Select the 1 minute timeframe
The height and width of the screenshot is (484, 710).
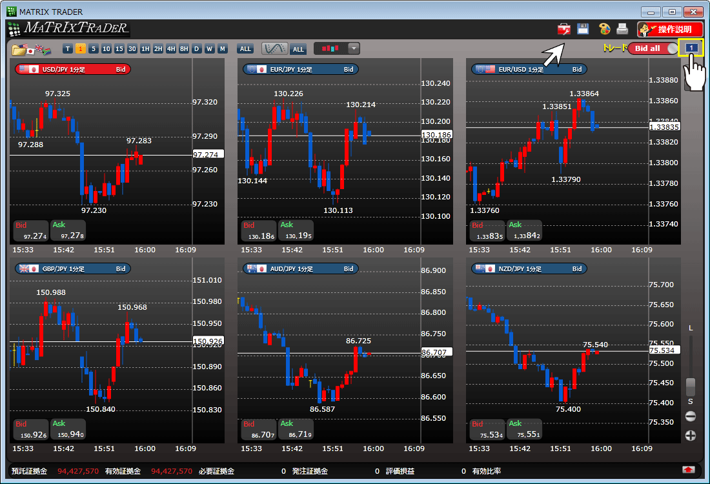click(x=81, y=49)
